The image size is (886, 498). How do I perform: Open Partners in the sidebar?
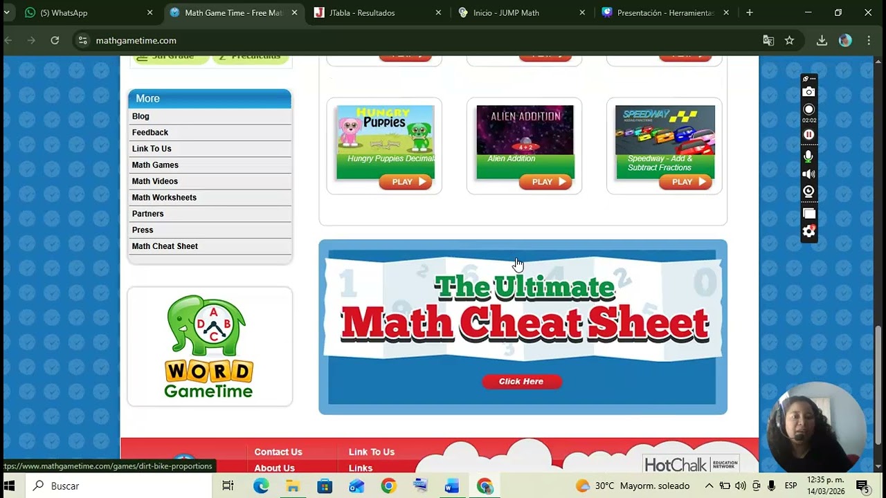pyautogui.click(x=148, y=214)
